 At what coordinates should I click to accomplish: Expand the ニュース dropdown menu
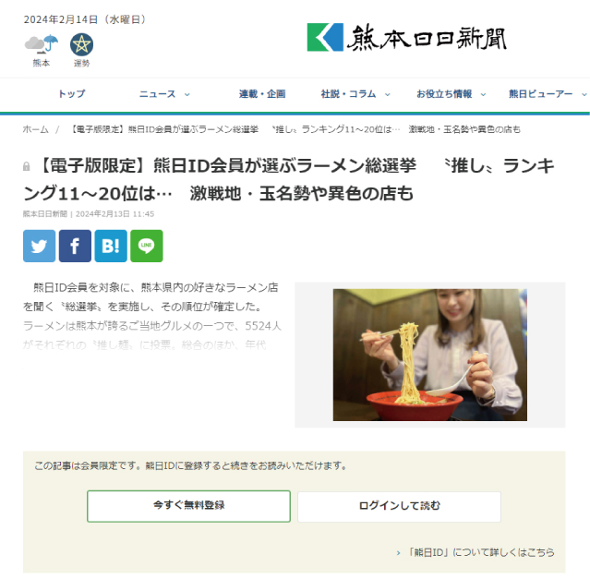[164, 94]
